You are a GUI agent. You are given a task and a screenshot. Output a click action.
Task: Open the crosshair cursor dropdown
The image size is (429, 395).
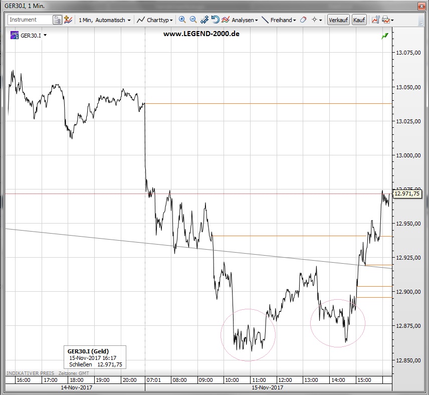[x=317, y=20]
